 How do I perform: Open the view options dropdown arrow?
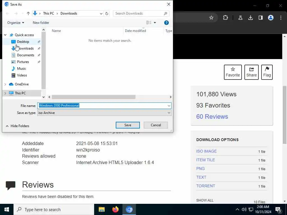tap(155, 23)
